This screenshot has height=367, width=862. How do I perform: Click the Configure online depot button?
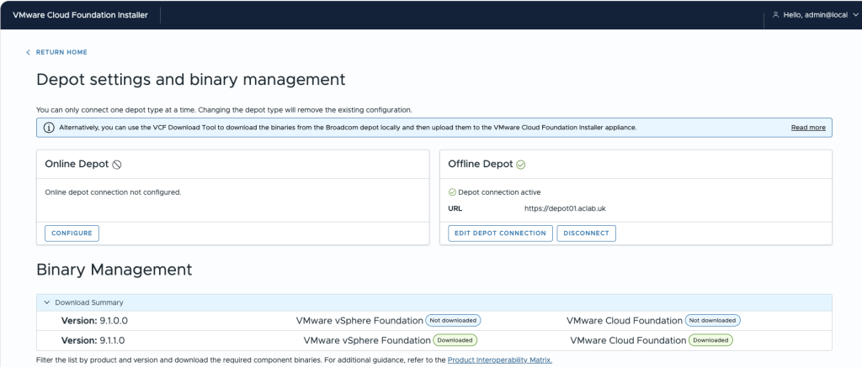point(72,233)
